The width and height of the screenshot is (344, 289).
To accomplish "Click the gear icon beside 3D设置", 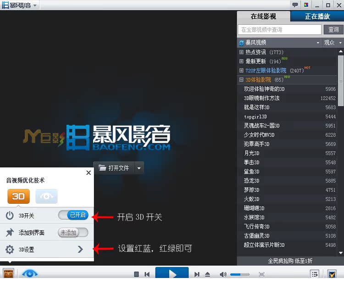I will pyautogui.click(x=10, y=250).
